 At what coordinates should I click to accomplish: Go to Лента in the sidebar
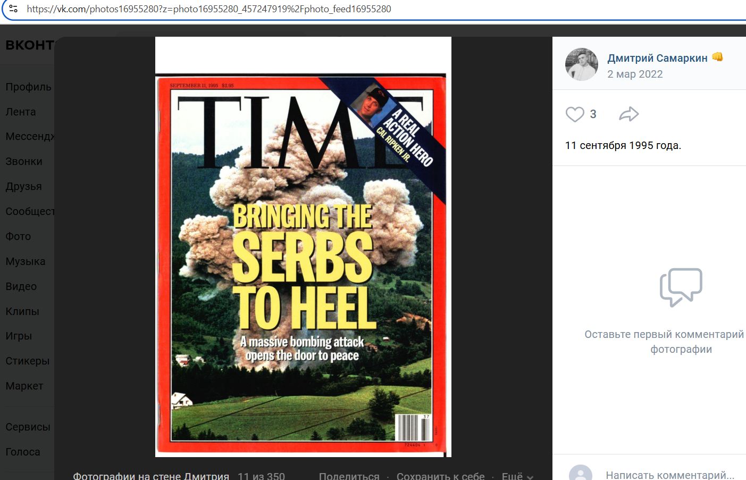point(21,112)
